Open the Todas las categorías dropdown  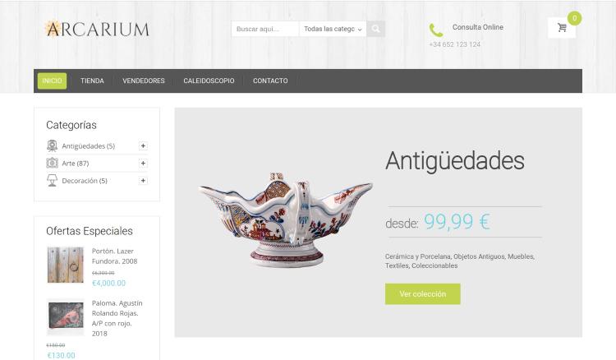coord(333,29)
